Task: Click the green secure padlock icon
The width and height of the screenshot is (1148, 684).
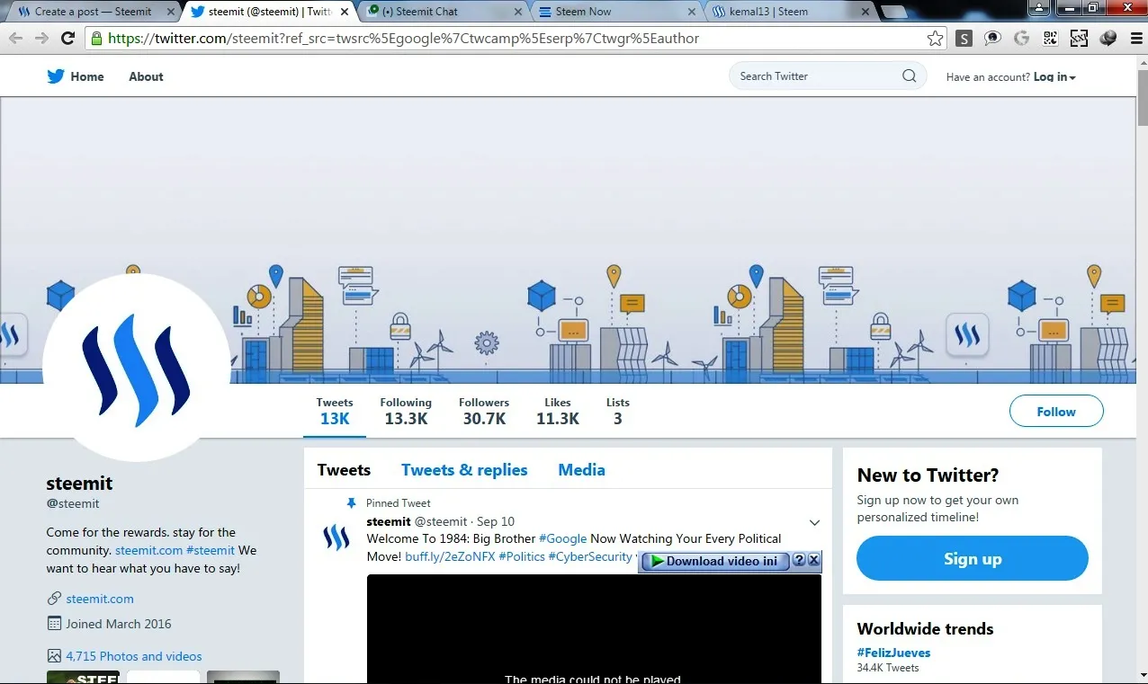Action: click(96, 39)
